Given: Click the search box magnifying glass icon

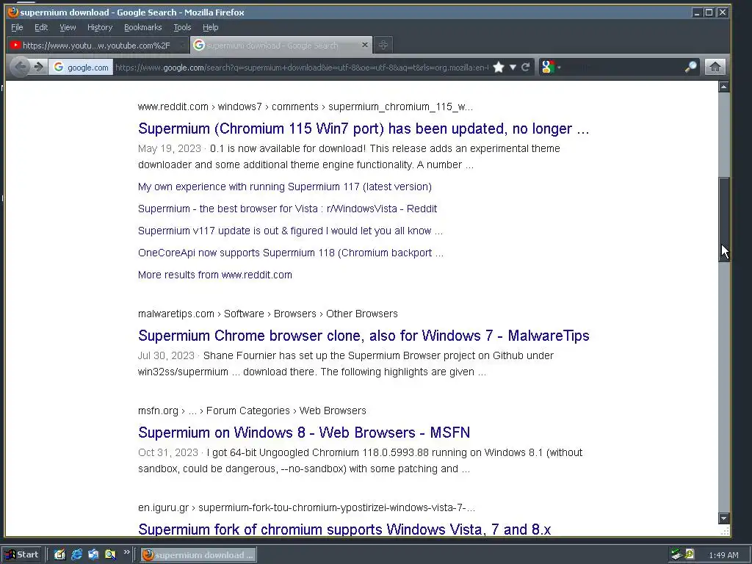Looking at the screenshot, I should tap(690, 67).
